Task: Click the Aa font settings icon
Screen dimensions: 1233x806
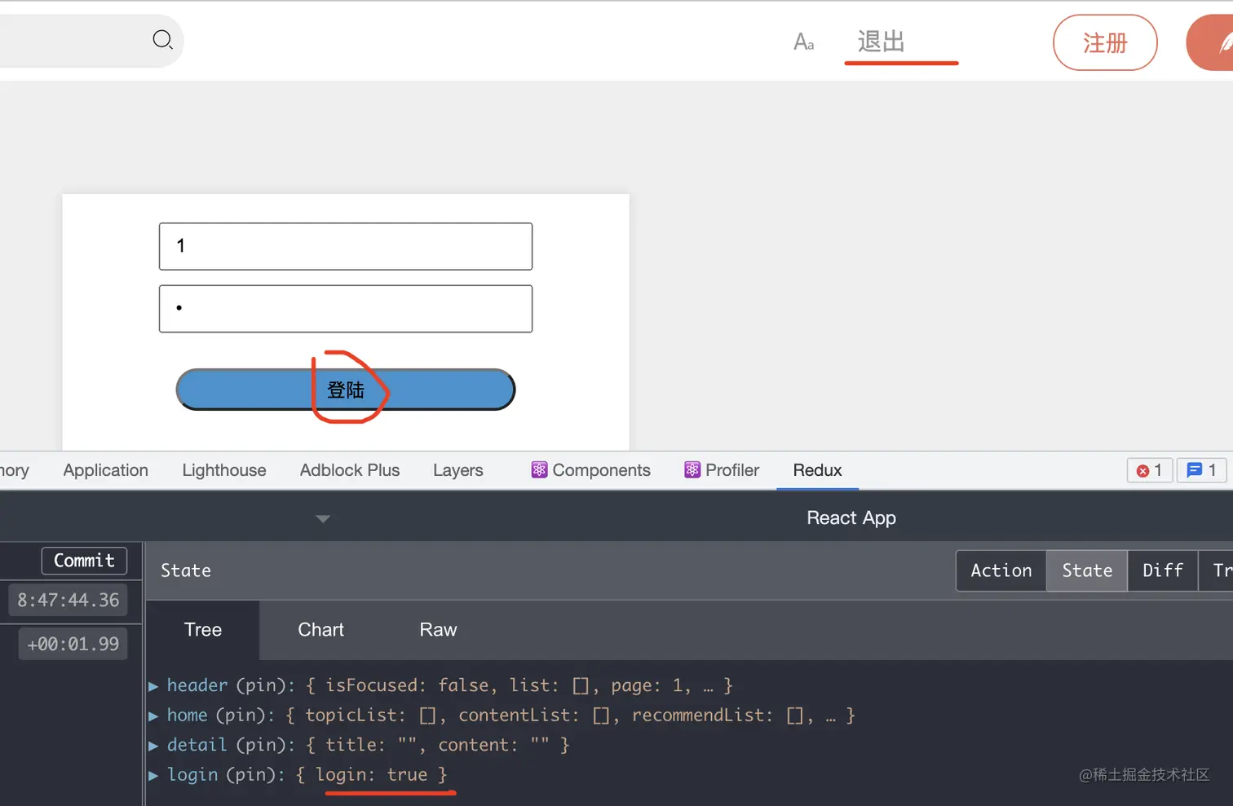Action: pyautogui.click(x=803, y=42)
